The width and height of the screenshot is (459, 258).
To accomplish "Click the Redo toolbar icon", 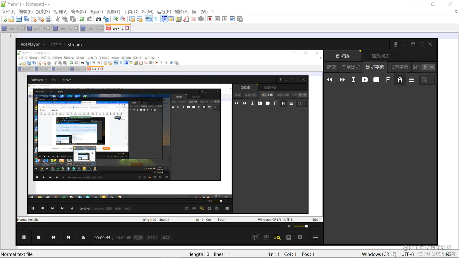I will [x=89, y=19].
